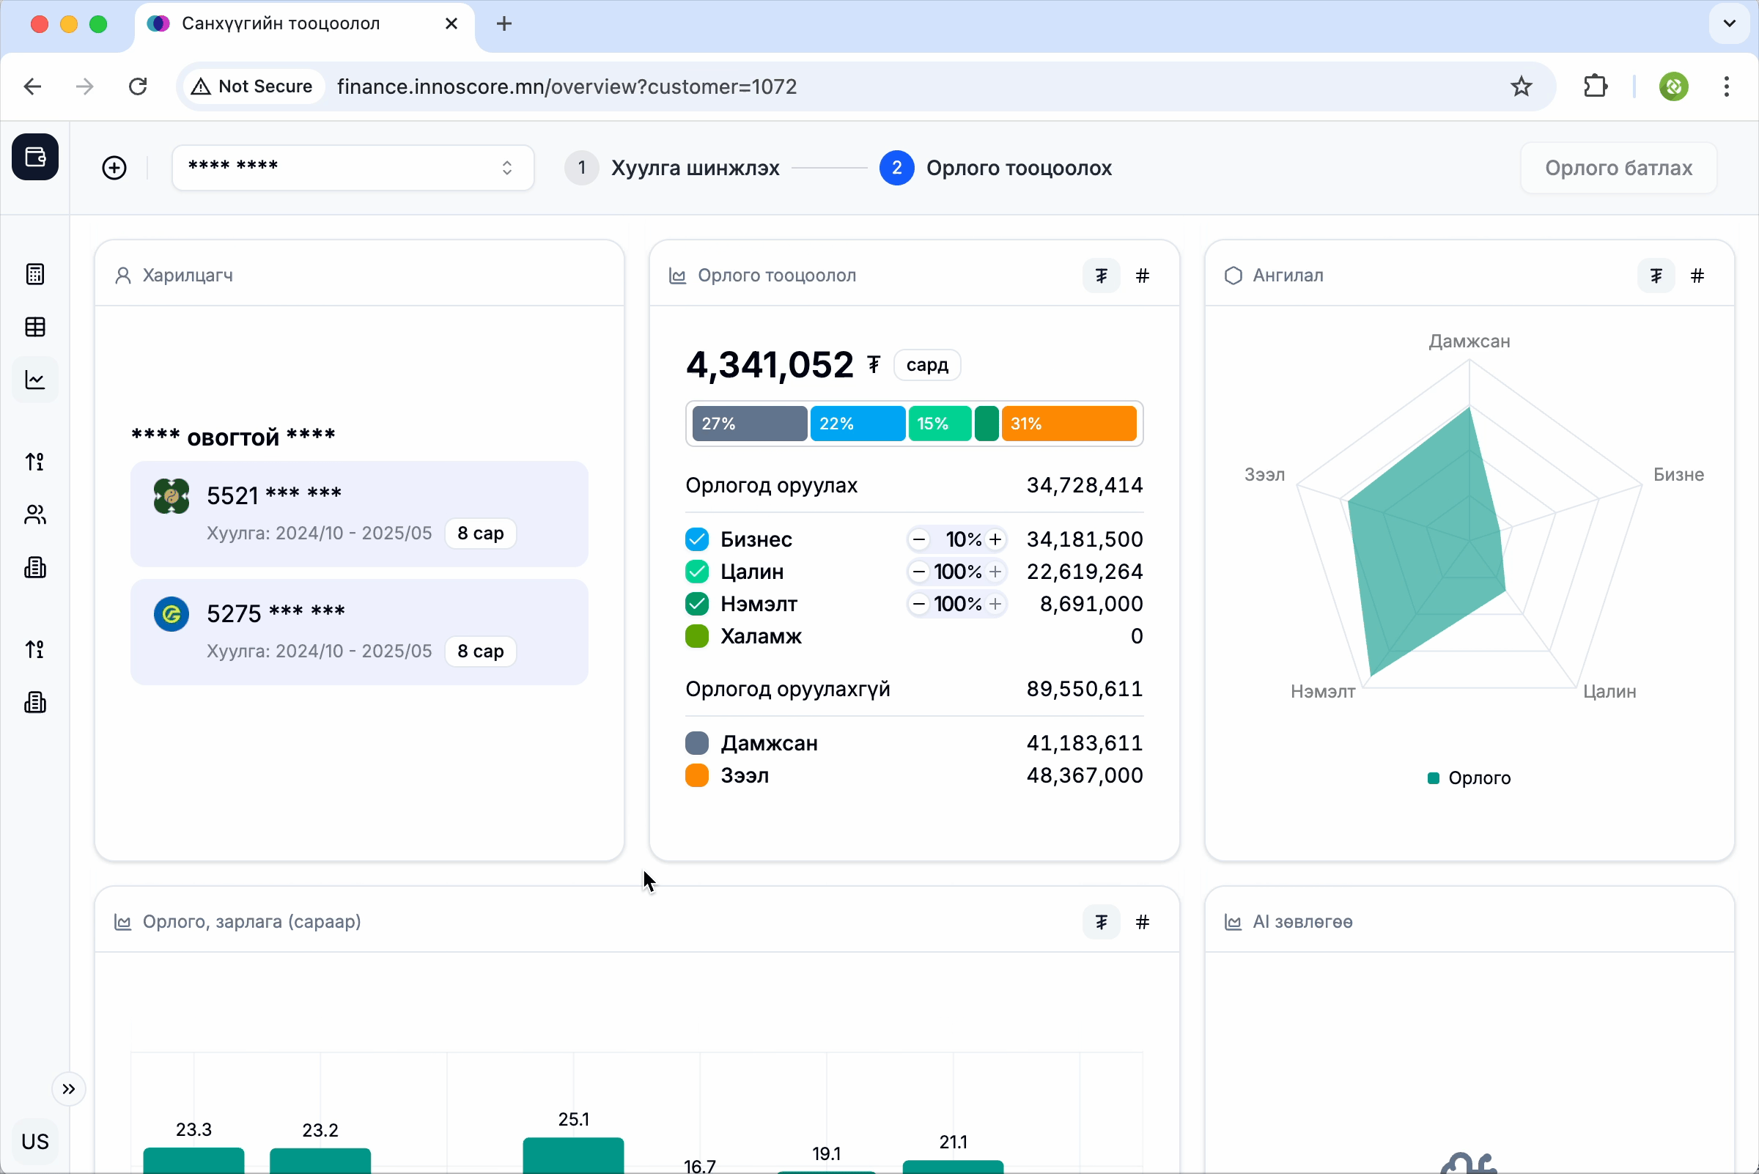This screenshot has width=1759, height=1174.
Task: Click the plus circle add customer icon
Action: [114, 168]
